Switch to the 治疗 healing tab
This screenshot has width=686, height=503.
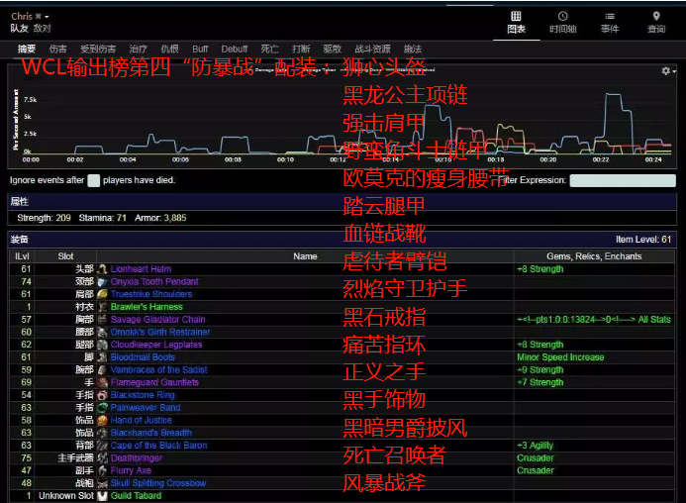[x=138, y=50]
